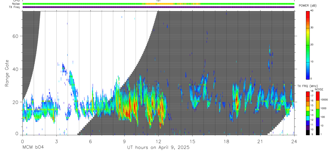Click the 40 label on the Range Gate axis

(15, 69)
